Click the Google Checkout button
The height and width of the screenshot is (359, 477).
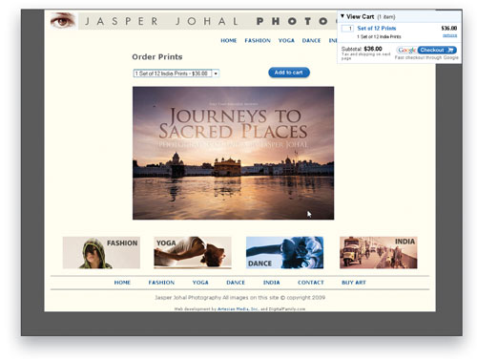426,50
